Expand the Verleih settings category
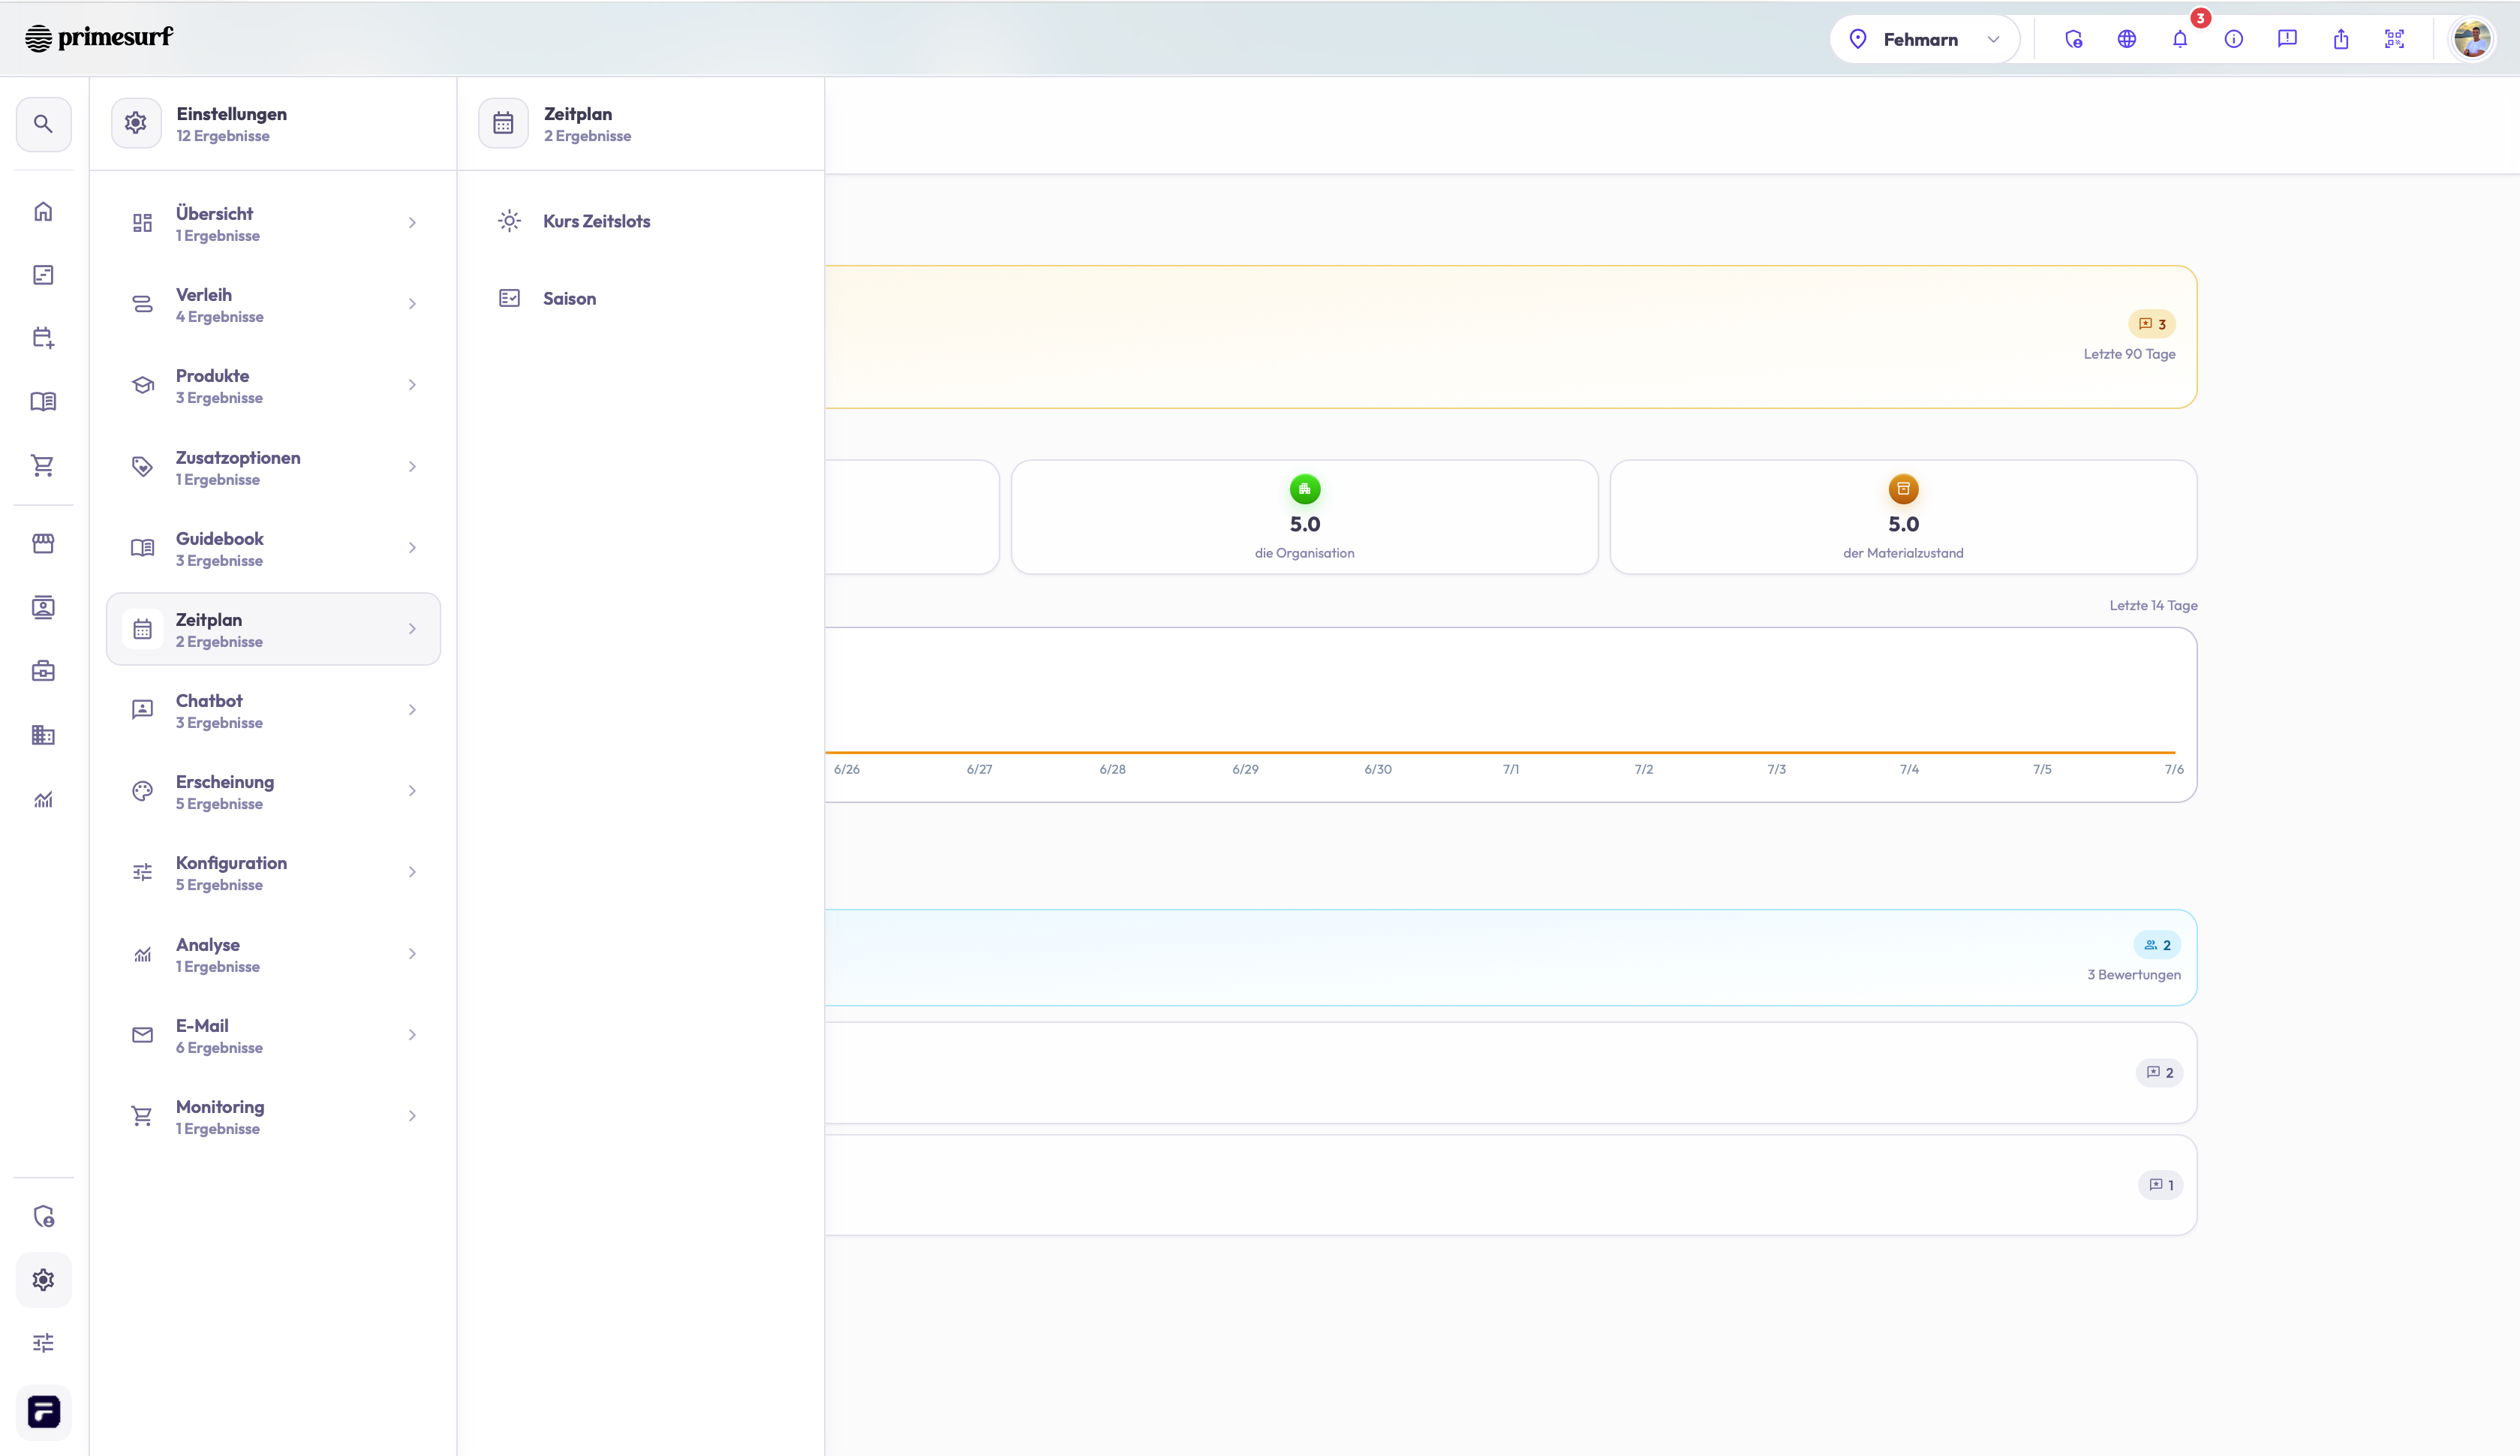This screenshot has height=1456, width=2520. (x=273, y=304)
